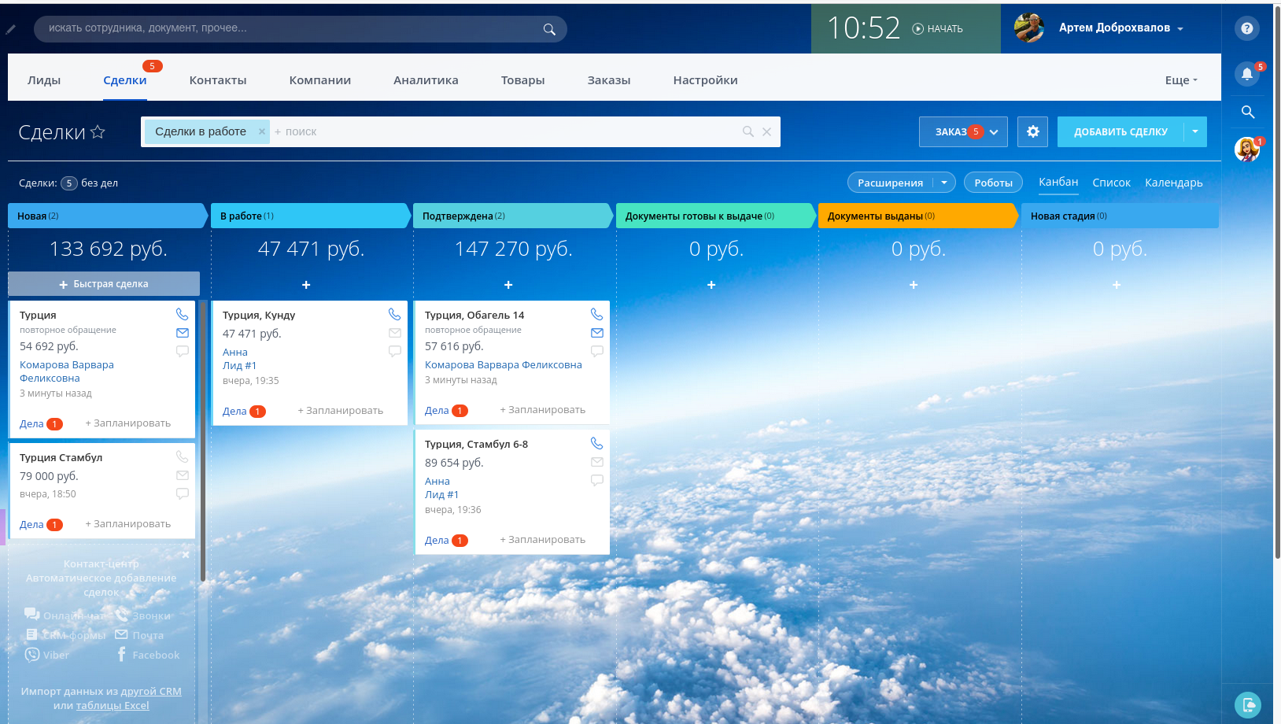Send email from the Турция deal card

pyautogui.click(x=183, y=333)
